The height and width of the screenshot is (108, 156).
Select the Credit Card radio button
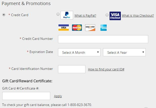[x=4, y=15]
